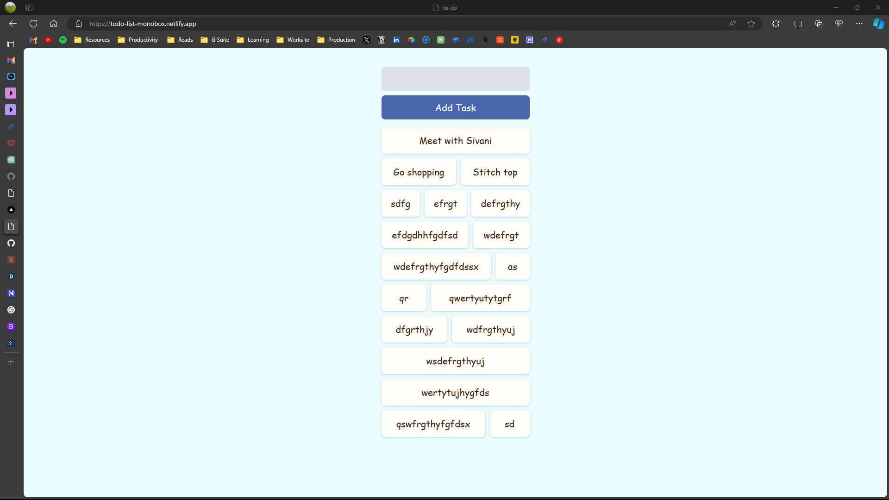Open the Extensions puzzle icon
The width and height of the screenshot is (889, 500).
click(x=776, y=24)
